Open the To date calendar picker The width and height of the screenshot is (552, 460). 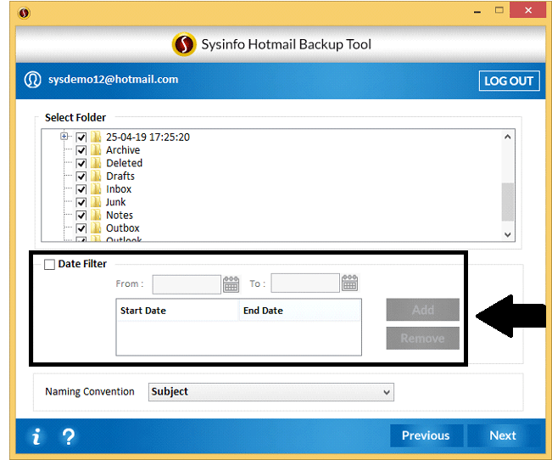[349, 283]
